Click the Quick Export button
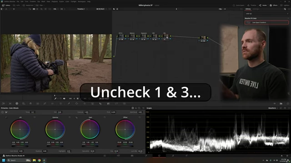This screenshot has width=291, height=163. coord(239,5)
